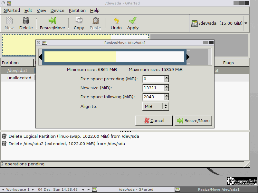Confirm with the Resize/Move dialog button
This screenshot has width=258, height=193.
click(x=193, y=121)
